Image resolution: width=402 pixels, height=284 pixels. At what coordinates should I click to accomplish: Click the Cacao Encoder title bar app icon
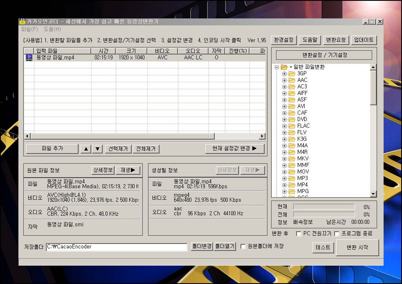click(22, 22)
